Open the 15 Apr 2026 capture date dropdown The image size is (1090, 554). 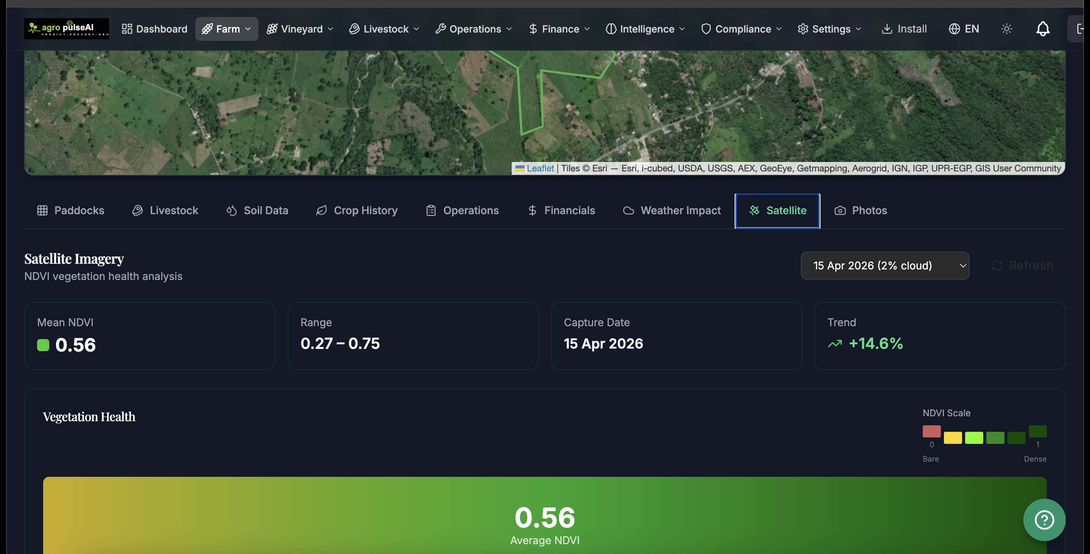[x=885, y=265]
